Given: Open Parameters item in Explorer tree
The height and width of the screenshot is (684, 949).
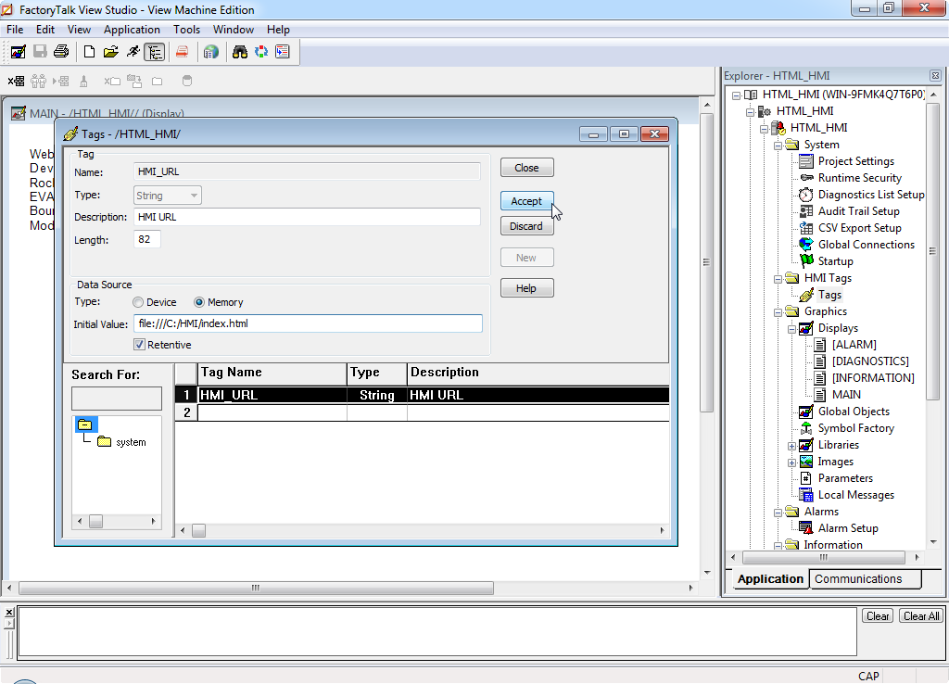Looking at the screenshot, I should 845,478.
